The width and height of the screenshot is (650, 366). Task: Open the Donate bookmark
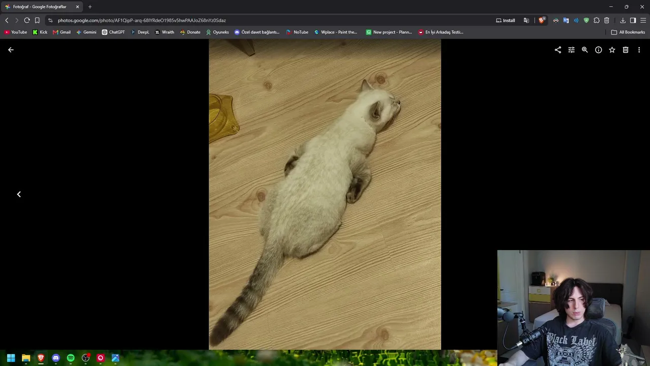click(190, 32)
